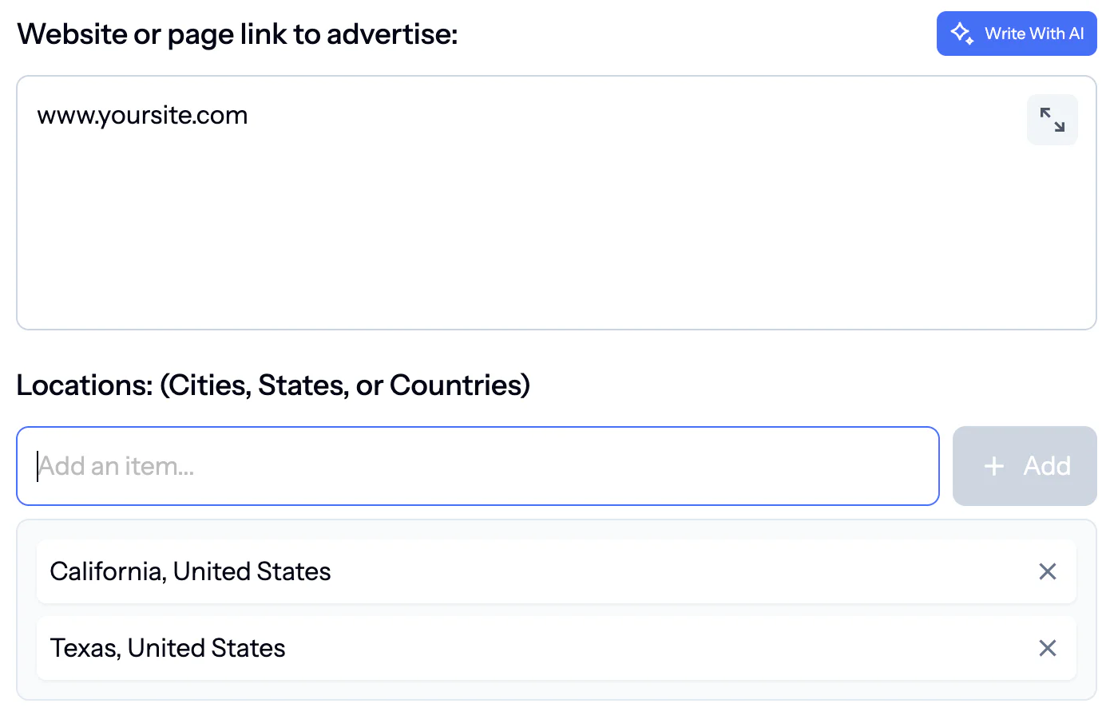Click the X icon next to Texas, United States

coord(1047,648)
